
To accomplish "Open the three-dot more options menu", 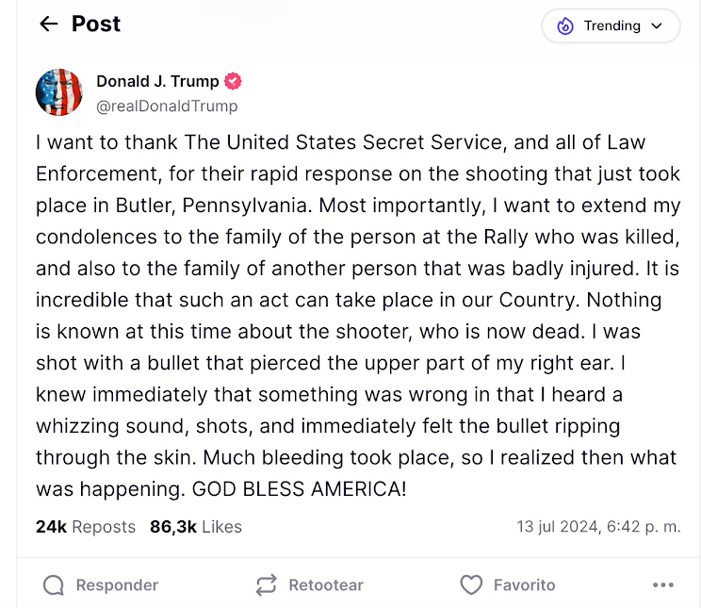I will [x=663, y=585].
